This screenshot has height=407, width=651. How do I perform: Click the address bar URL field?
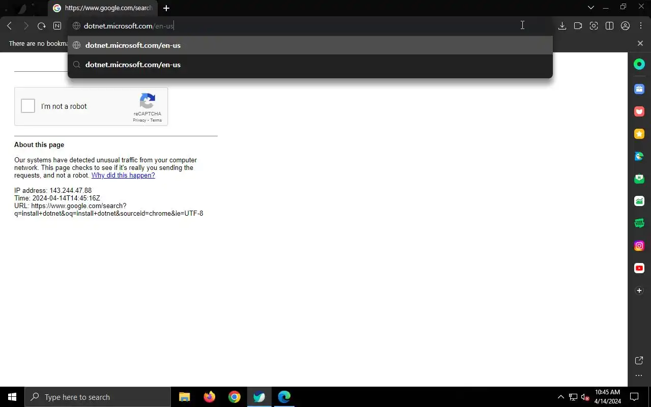pyautogui.click(x=310, y=26)
